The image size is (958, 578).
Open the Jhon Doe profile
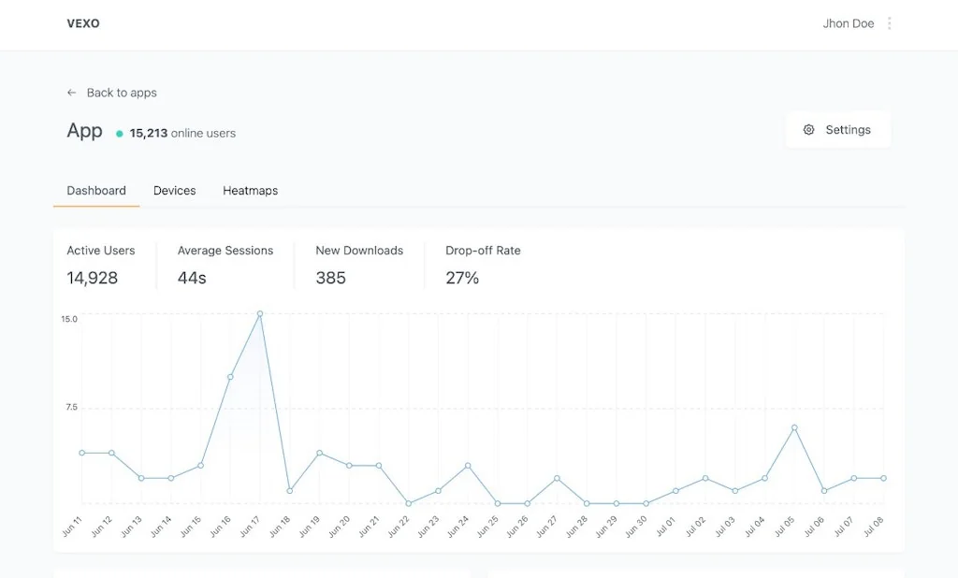click(849, 23)
